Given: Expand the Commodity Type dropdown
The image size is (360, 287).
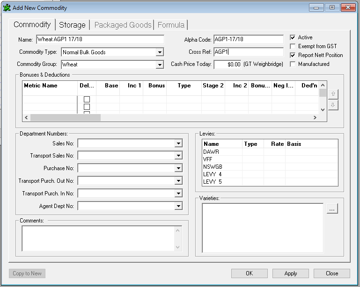Looking at the screenshot, I should pos(160,52).
